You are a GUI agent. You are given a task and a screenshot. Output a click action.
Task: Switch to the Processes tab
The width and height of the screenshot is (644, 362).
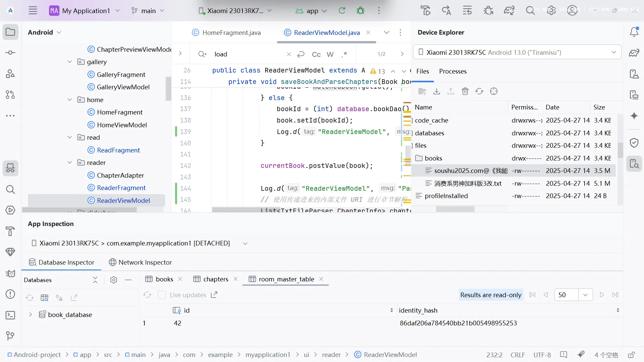point(453,71)
